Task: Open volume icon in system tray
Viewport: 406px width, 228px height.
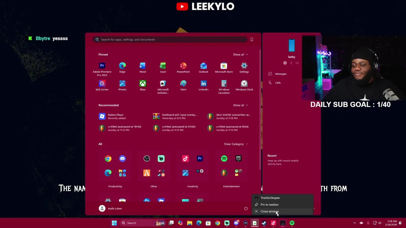Action: [x=380, y=223]
